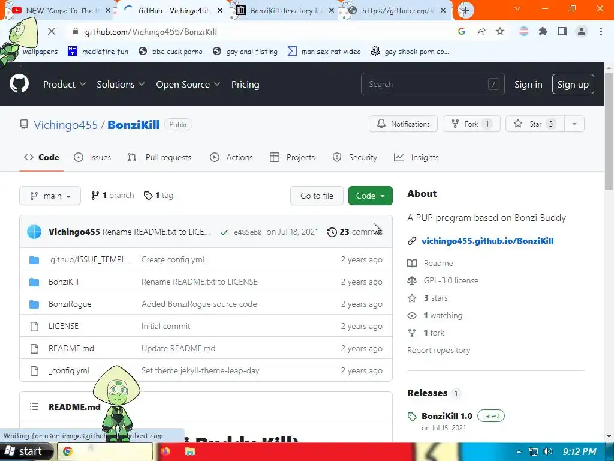Viewport: 614px width, 461px height.
Task: Open the README.md file row
Action: [x=206, y=348]
